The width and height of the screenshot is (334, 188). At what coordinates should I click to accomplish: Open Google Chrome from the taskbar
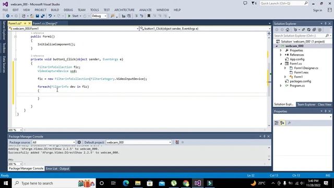pyautogui.click(x=186, y=183)
